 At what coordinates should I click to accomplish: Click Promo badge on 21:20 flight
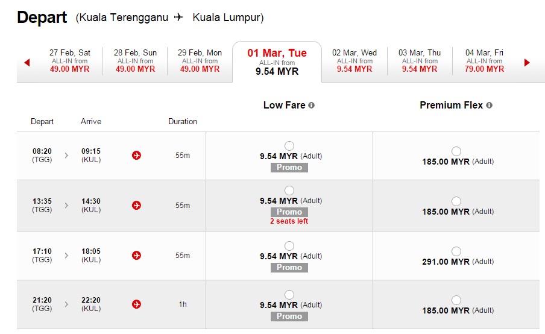pyautogui.click(x=289, y=317)
